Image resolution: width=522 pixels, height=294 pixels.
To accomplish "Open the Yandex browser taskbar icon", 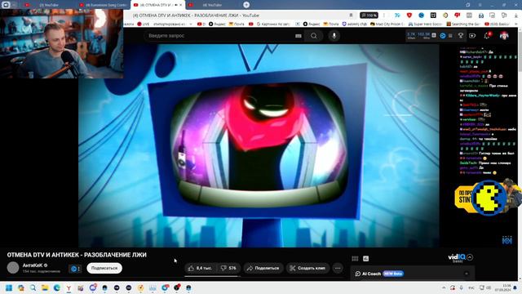I will coord(69,287).
